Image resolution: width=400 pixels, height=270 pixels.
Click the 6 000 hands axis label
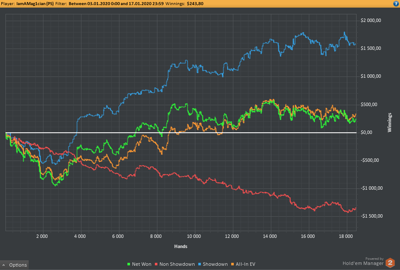118,236
